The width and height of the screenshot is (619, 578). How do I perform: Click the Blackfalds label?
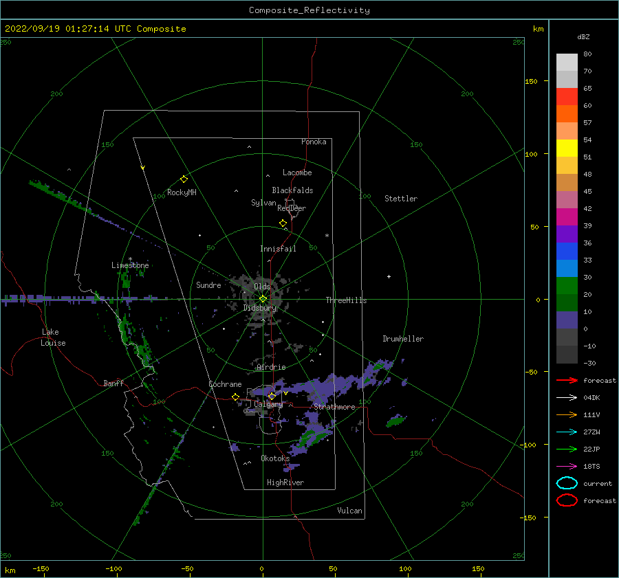(292, 190)
